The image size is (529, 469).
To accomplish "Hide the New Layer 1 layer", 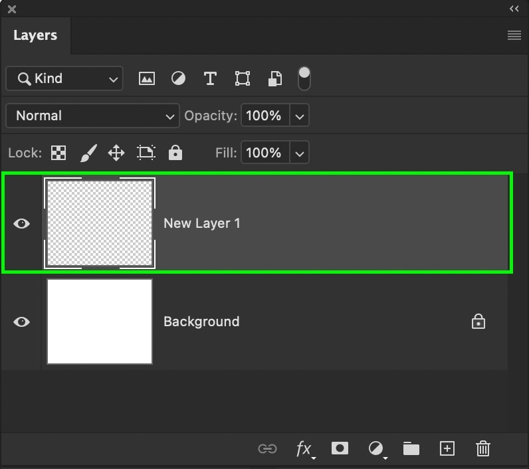I will 22,224.
